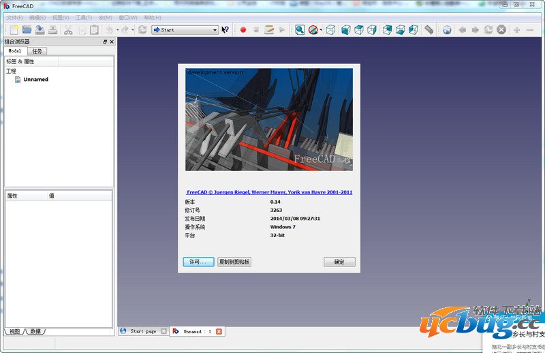
Task: Zoom out with the minus icon
Action: 530,30
